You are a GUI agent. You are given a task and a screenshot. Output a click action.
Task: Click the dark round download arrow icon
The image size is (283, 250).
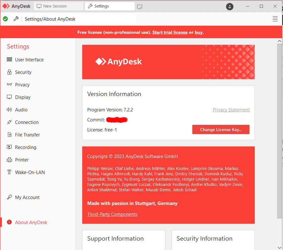(x=230, y=7)
